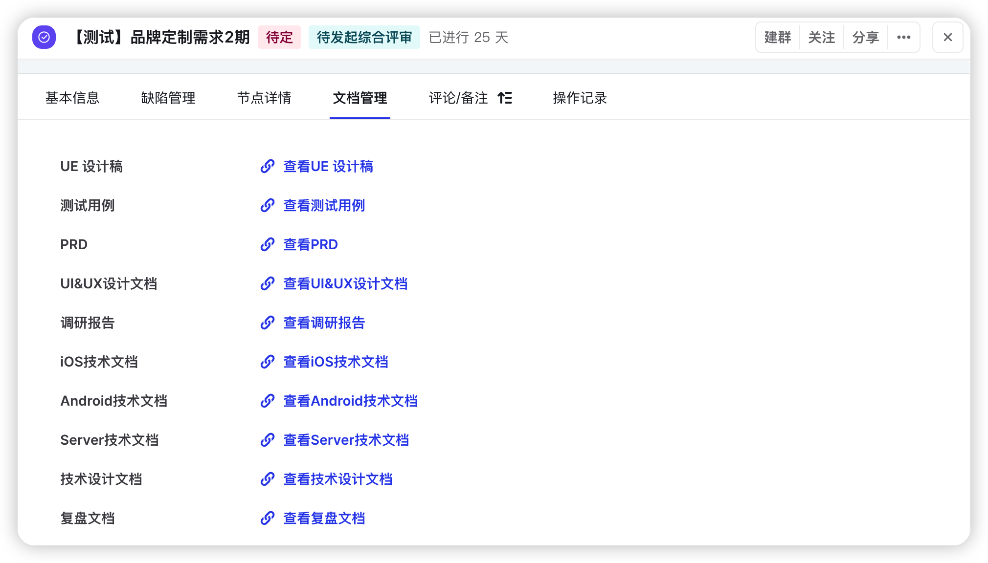This screenshot has width=988, height=563.
Task: Click link icon beside 查看Server技术文档
Action: (x=268, y=440)
